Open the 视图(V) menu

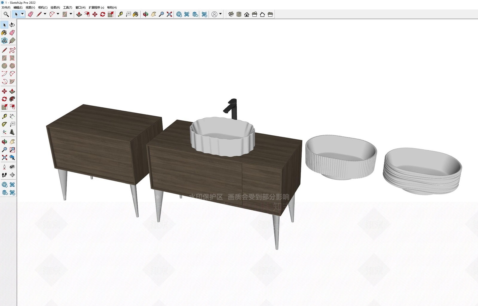click(30, 7)
